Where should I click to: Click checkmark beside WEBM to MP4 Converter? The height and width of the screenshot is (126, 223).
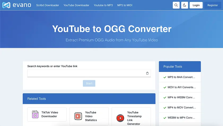pos(165,118)
